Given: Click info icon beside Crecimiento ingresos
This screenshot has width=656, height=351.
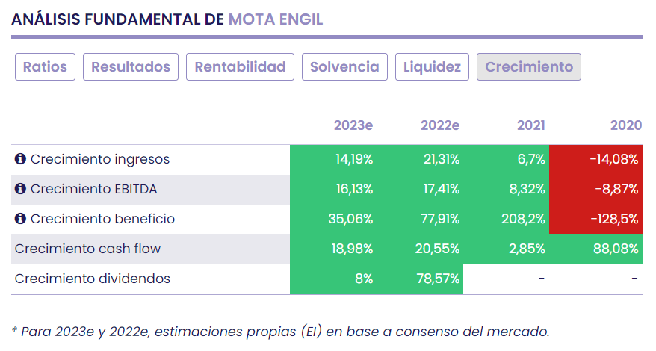Looking at the screenshot, I should (x=20, y=159).
